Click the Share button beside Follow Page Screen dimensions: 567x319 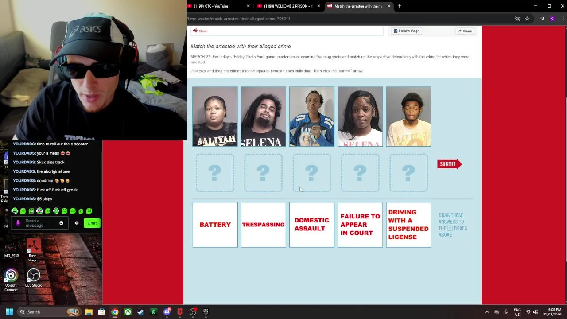[x=465, y=31]
